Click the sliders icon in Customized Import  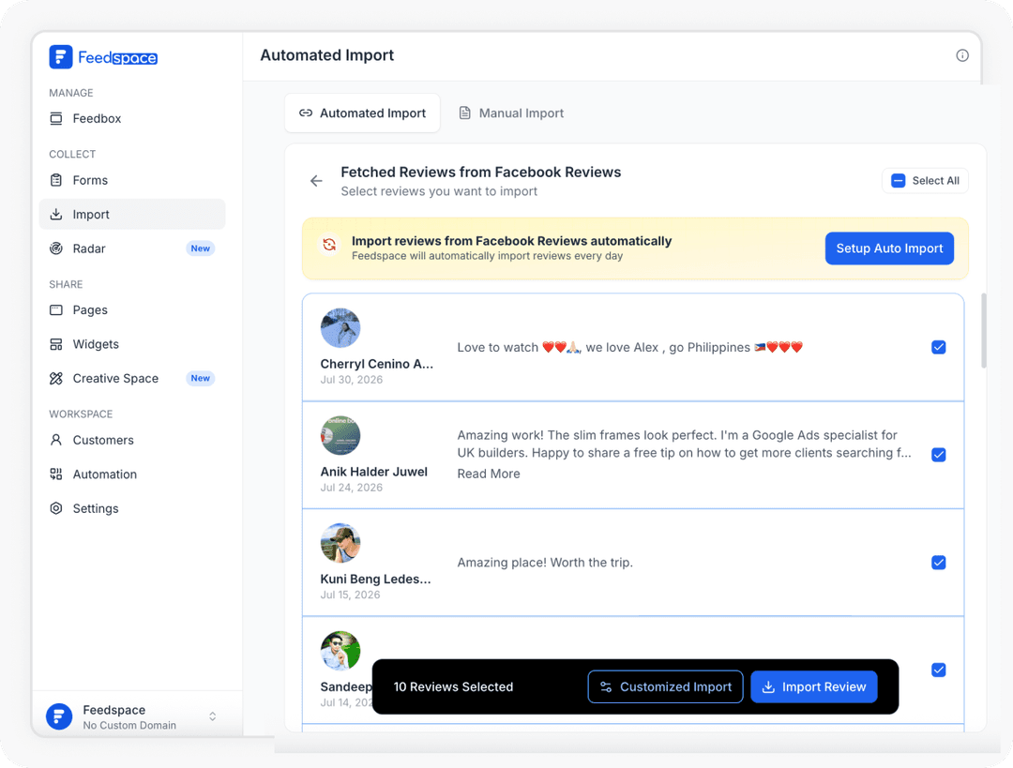pyautogui.click(x=606, y=686)
